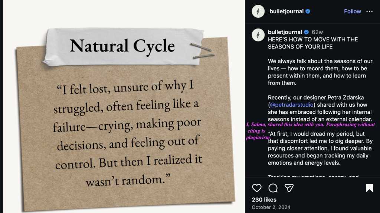Follow the bulletjournal account
The height and width of the screenshot is (213, 380).
(352, 11)
